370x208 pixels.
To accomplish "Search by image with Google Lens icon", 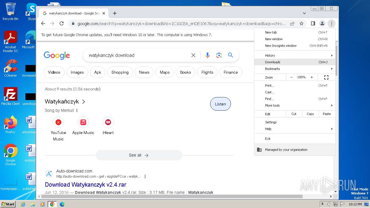I will click(x=219, y=55).
